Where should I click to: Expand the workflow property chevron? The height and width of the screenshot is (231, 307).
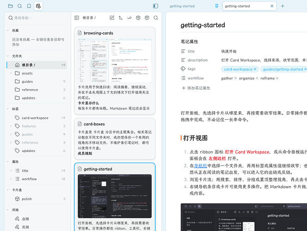tap(11, 179)
